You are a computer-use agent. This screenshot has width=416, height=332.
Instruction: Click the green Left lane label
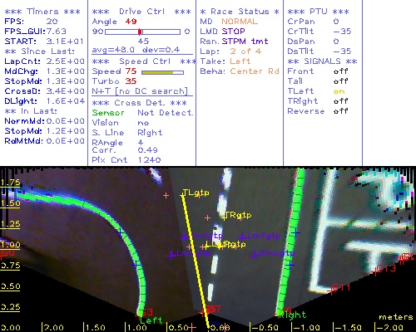[x=151, y=320]
